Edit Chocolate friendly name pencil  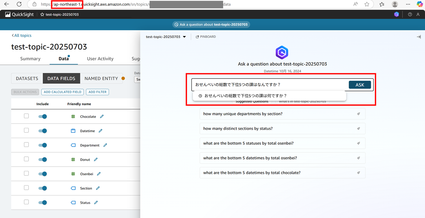[x=102, y=116]
